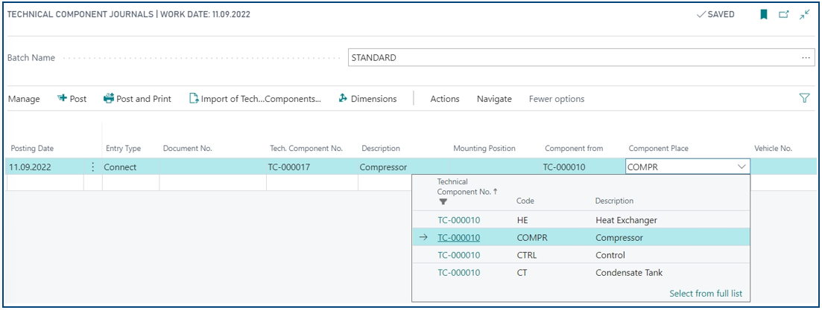Click the Document No. column header
822x310 pixels.
[188, 149]
